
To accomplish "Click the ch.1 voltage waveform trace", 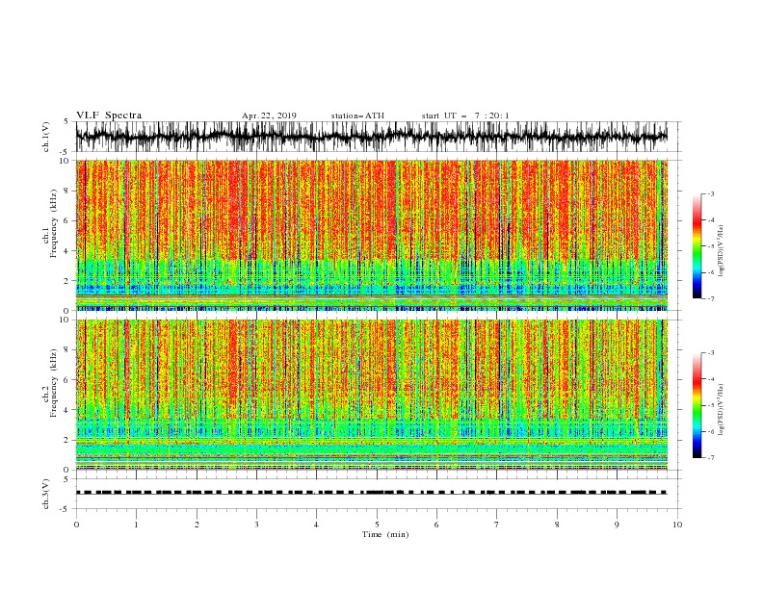I will tap(371, 137).
